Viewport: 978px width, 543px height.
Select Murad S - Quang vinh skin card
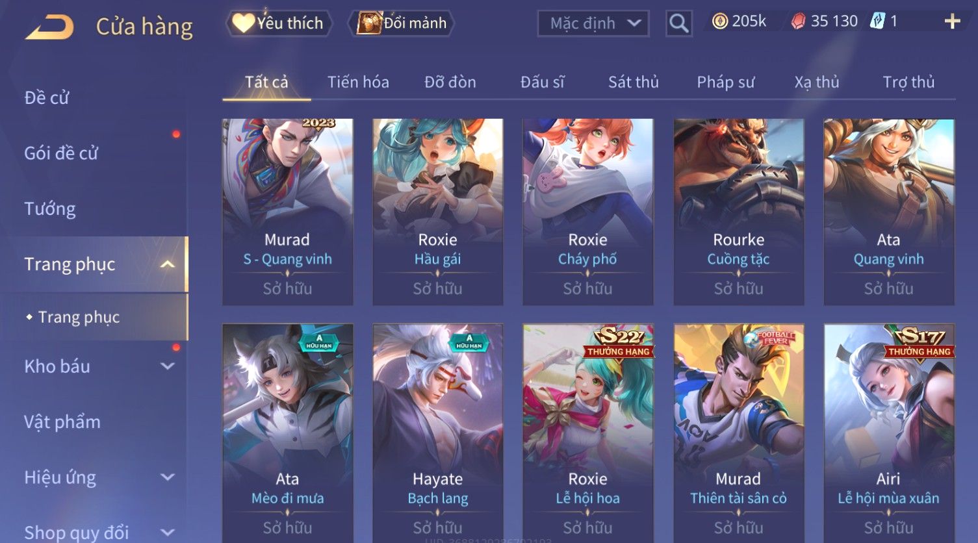pos(288,212)
